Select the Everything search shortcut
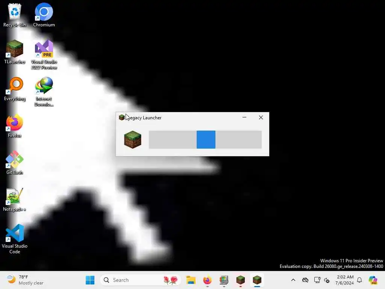Viewport: 385px width, 289px height. (x=15, y=89)
